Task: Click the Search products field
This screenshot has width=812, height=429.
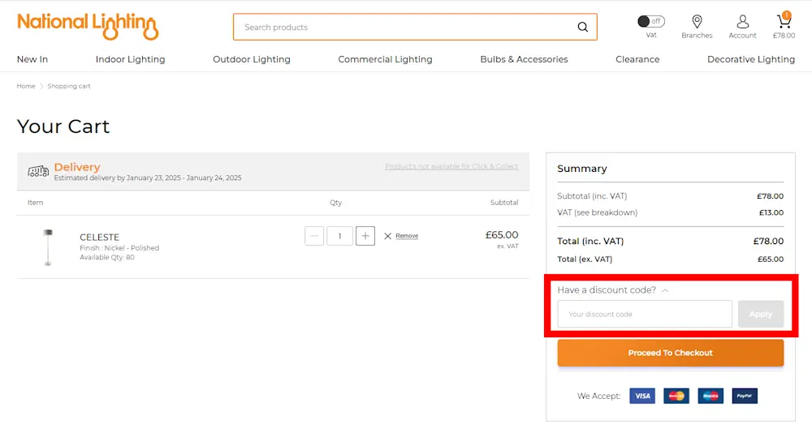Action: (x=404, y=27)
